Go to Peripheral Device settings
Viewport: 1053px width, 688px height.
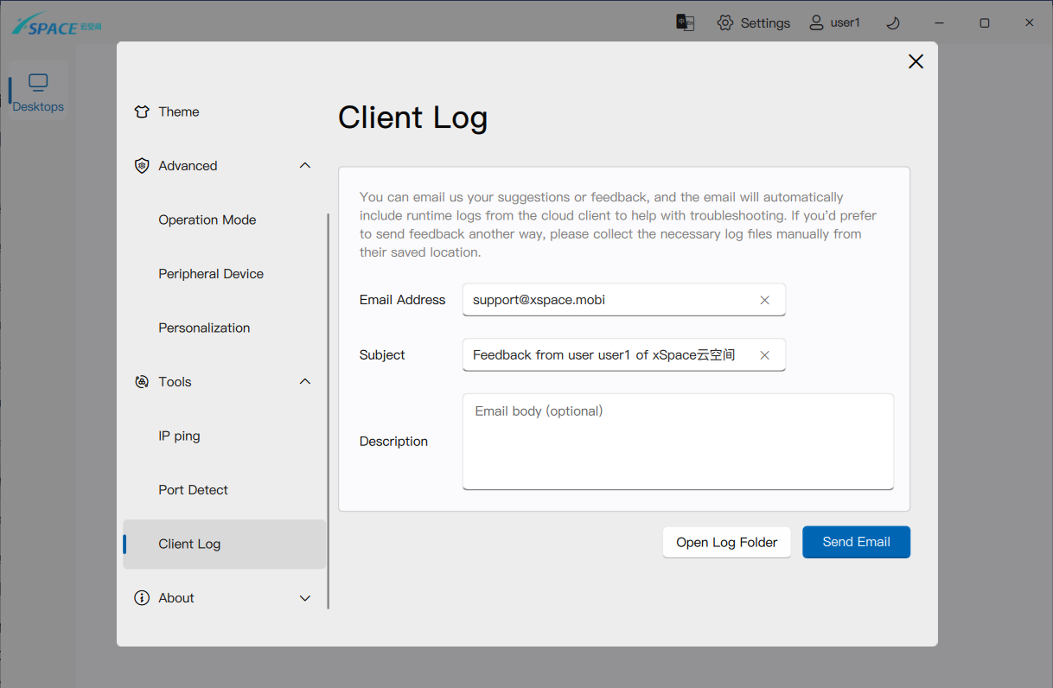[211, 274]
